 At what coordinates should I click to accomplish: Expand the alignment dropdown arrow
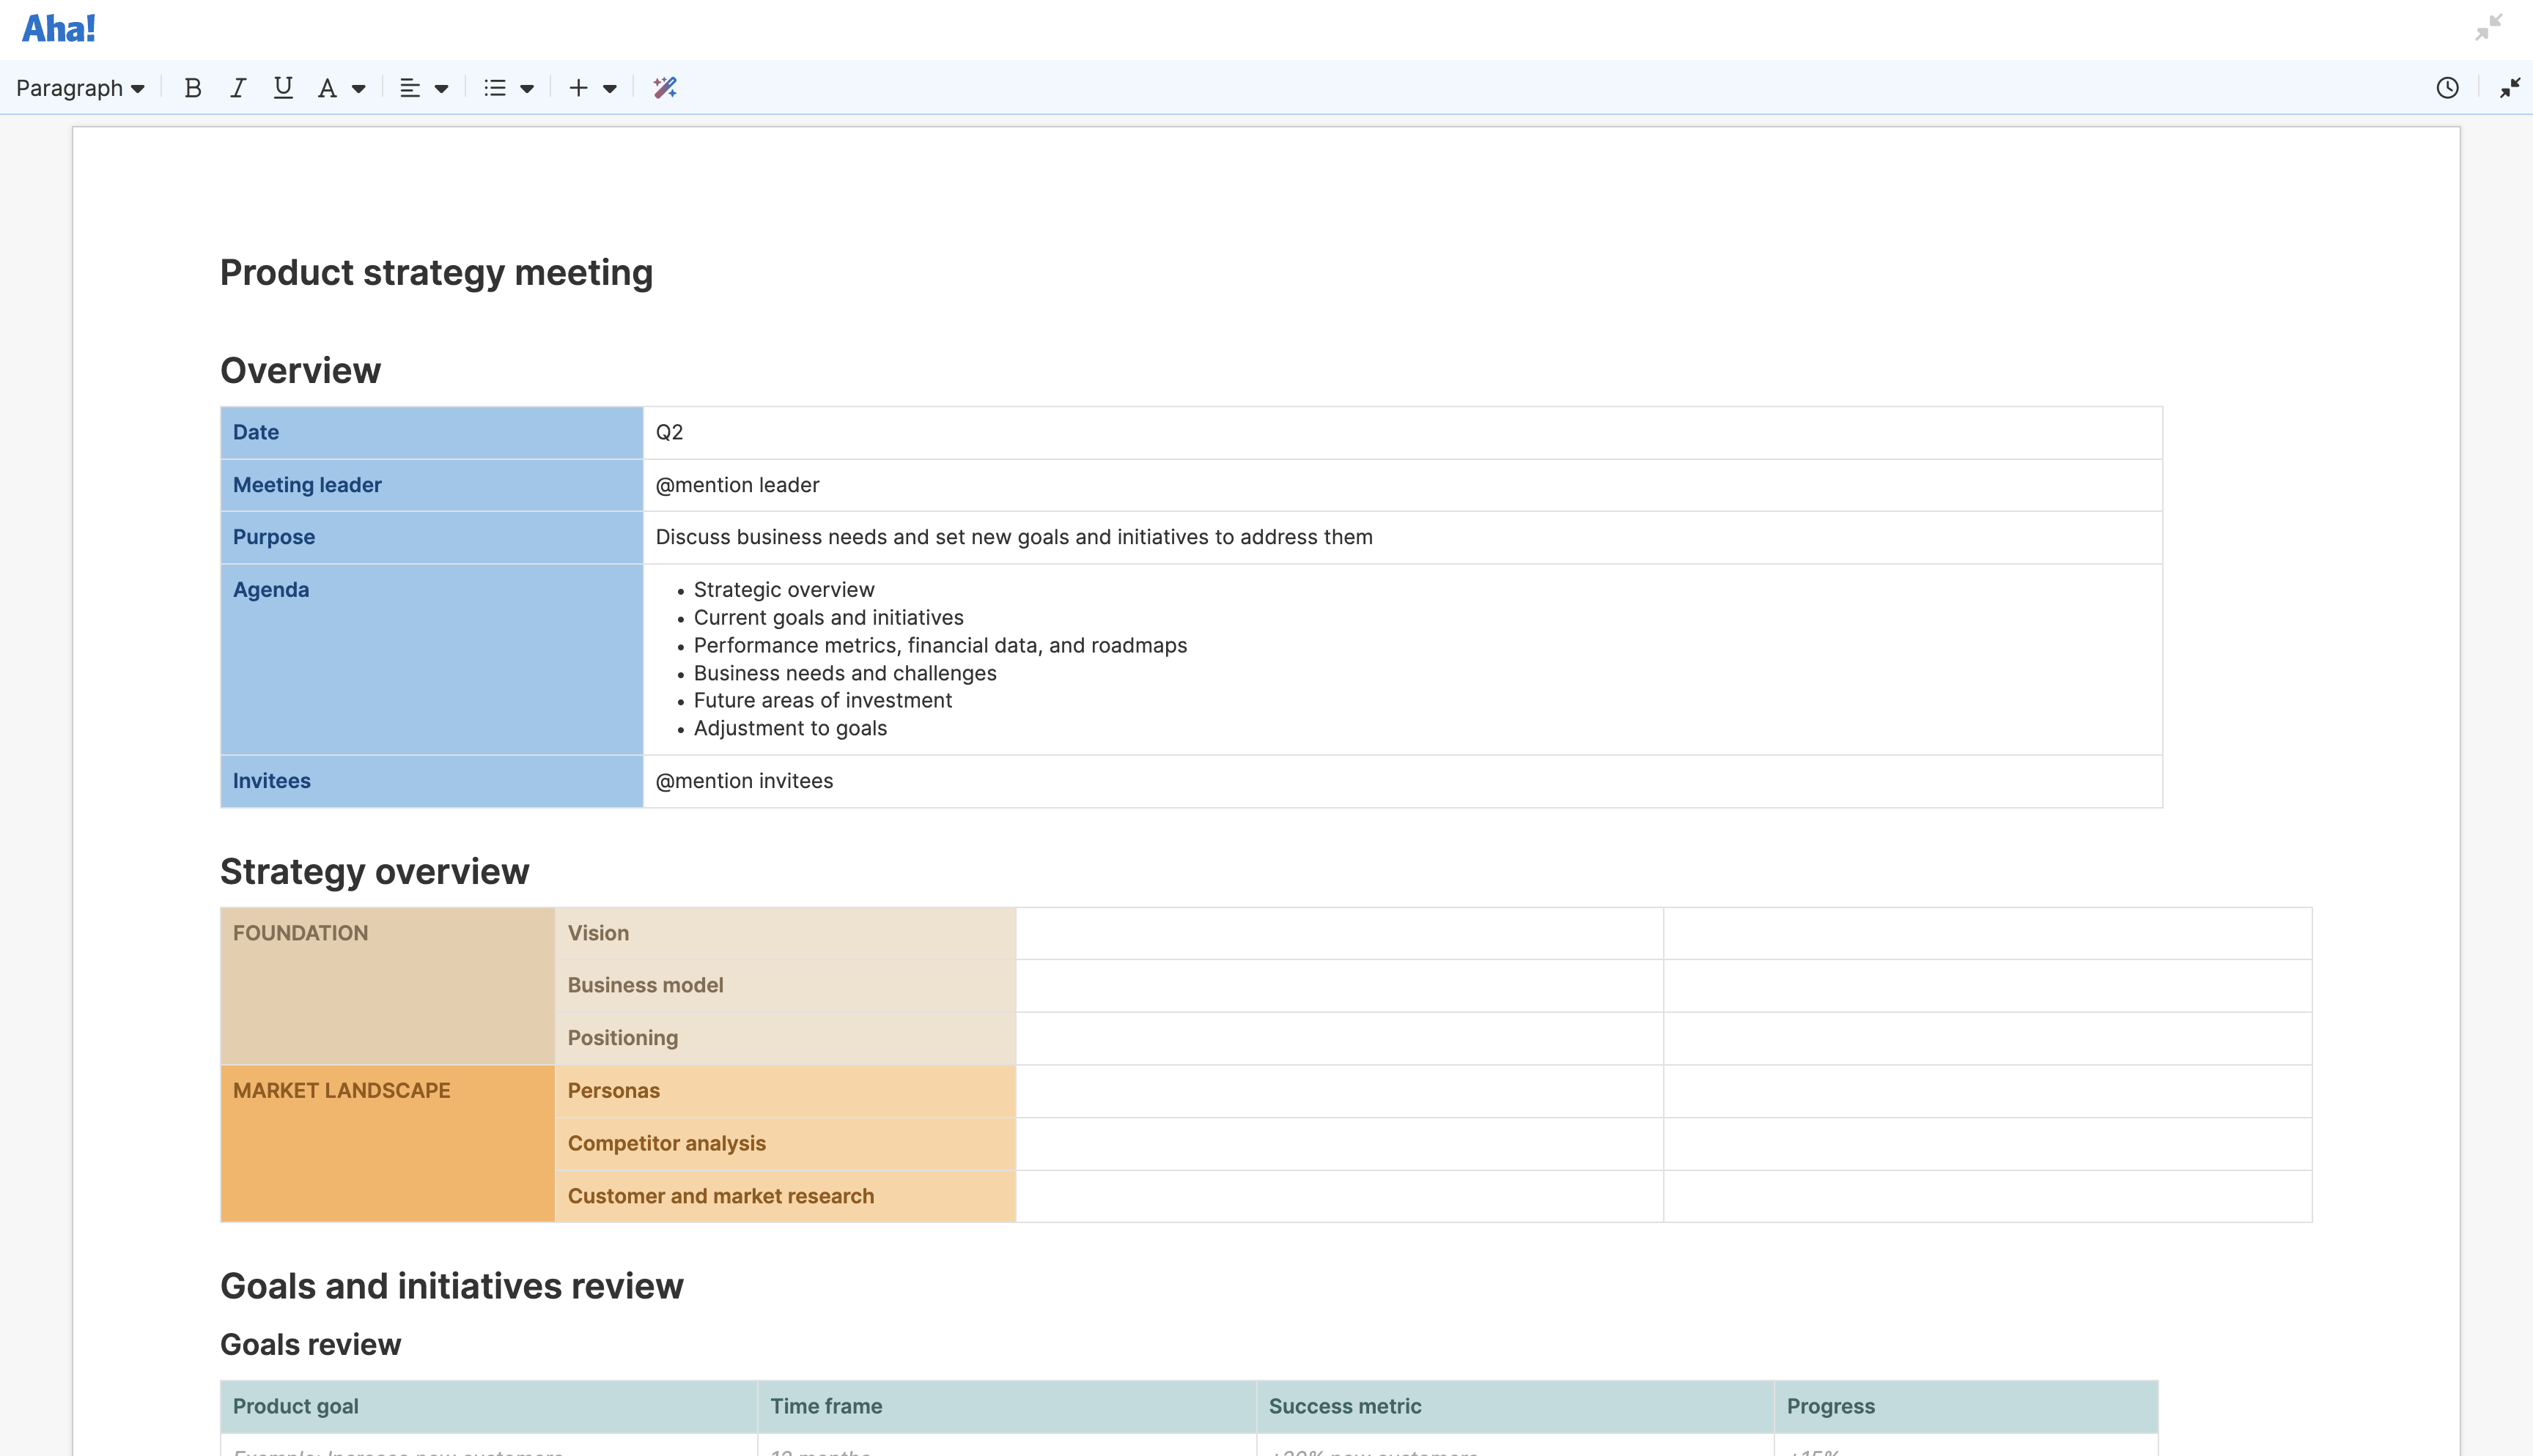[x=441, y=89]
